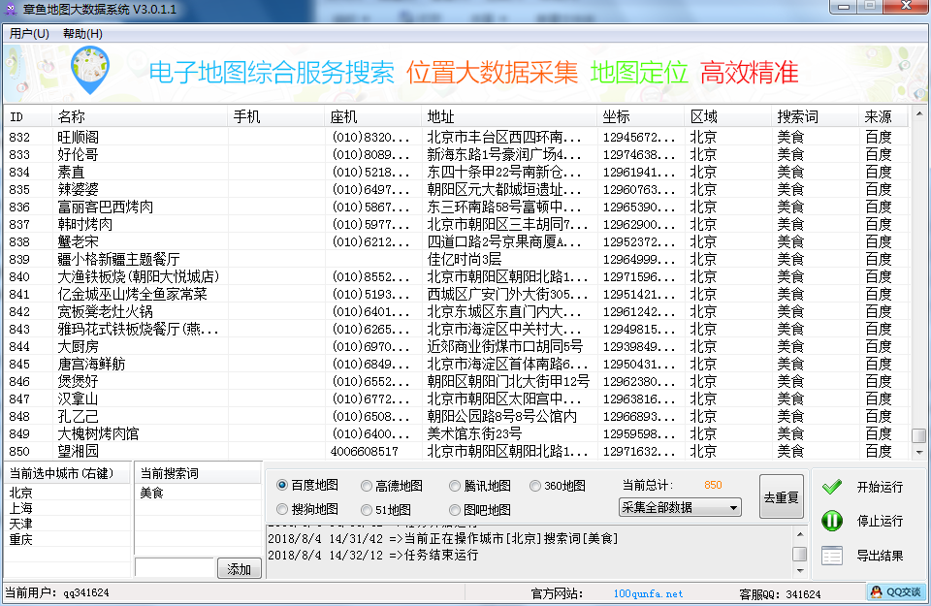Open the 帮助(H) menu

click(x=82, y=33)
